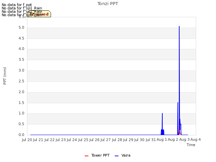Screen dimensions: 216x162
Task: Select the TZ_mixed annotation label
Action: tap(39, 14)
